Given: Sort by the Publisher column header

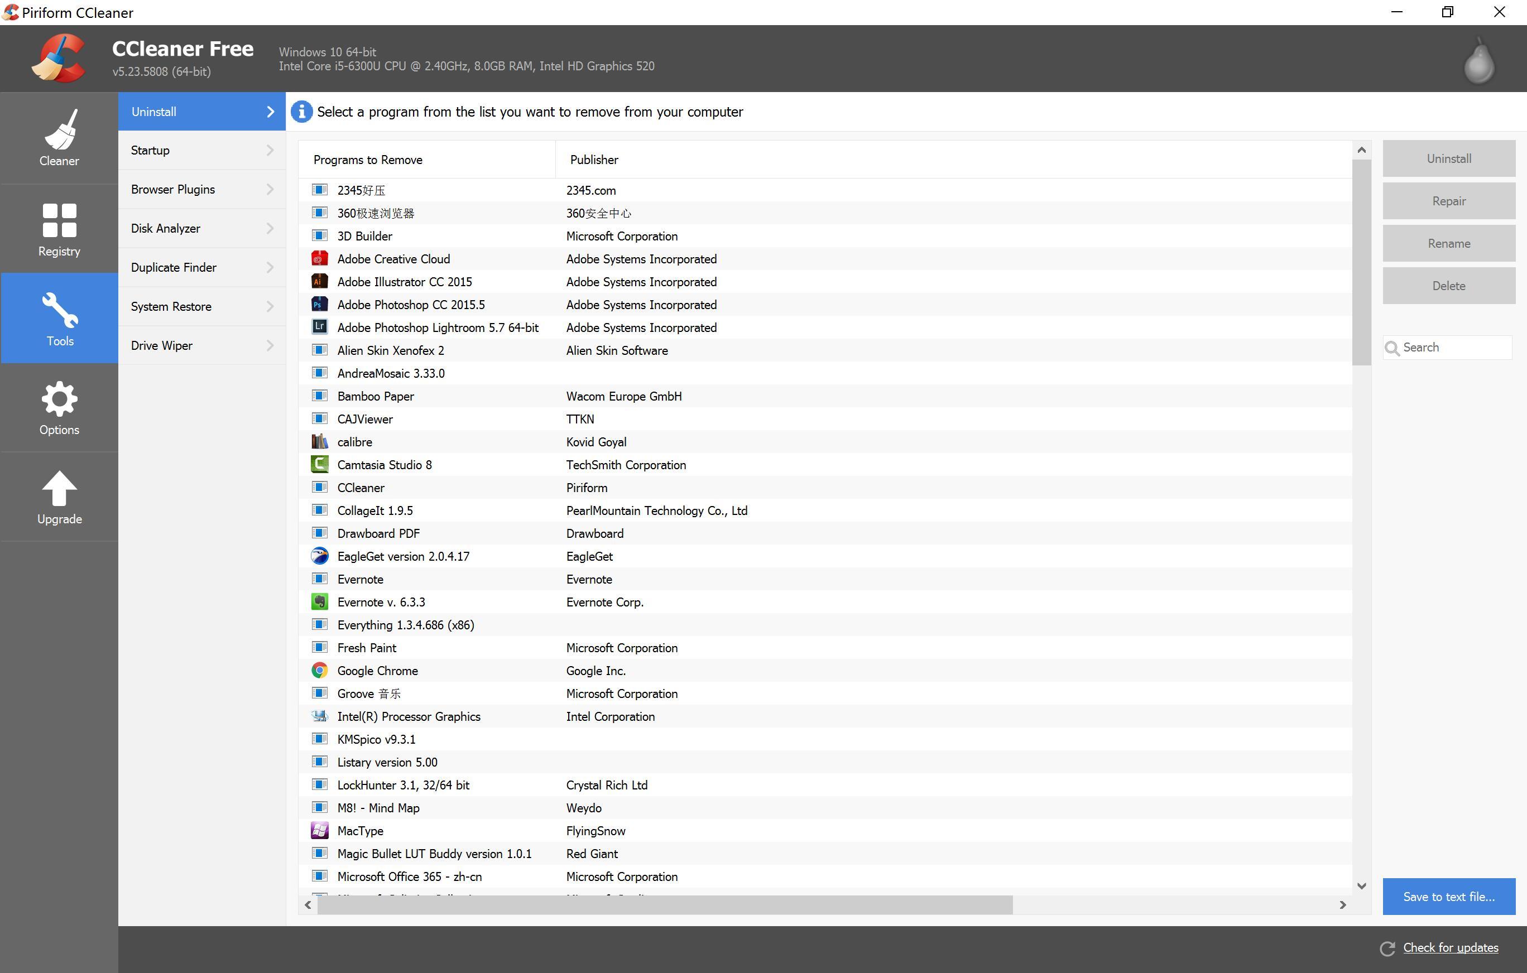Looking at the screenshot, I should pyautogui.click(x=593, y=160).
